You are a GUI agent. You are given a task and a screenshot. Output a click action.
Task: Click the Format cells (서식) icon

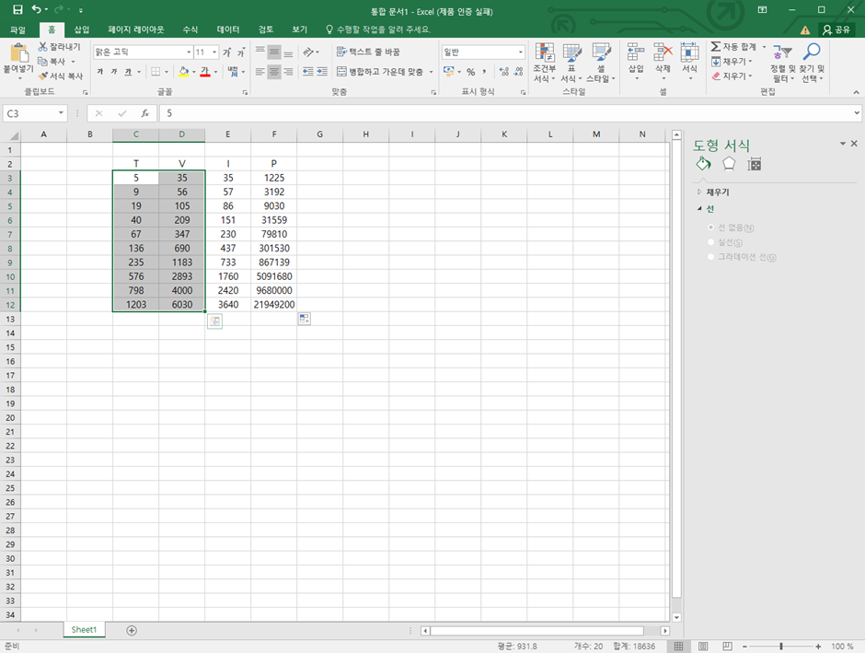pos(689,52)
